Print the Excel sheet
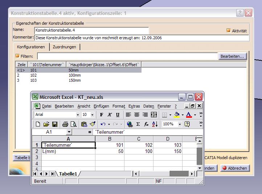Image resolution: width=262 pixels, height=194 pixels. (65, 124)
